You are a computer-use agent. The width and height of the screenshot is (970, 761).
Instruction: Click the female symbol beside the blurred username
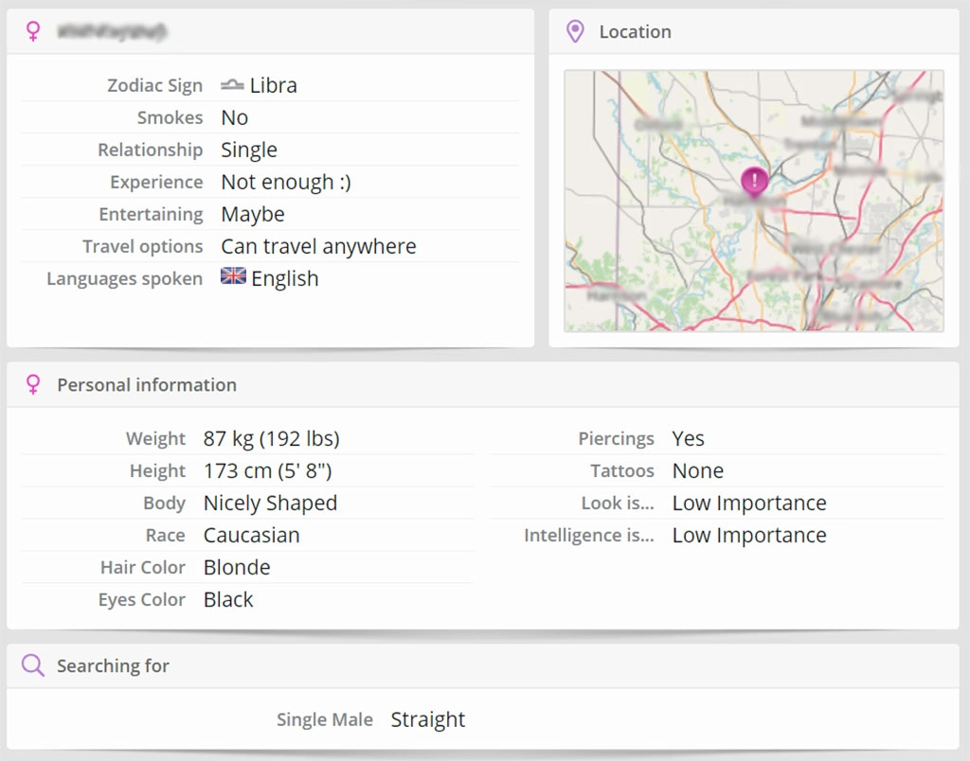tap(33, 32)
